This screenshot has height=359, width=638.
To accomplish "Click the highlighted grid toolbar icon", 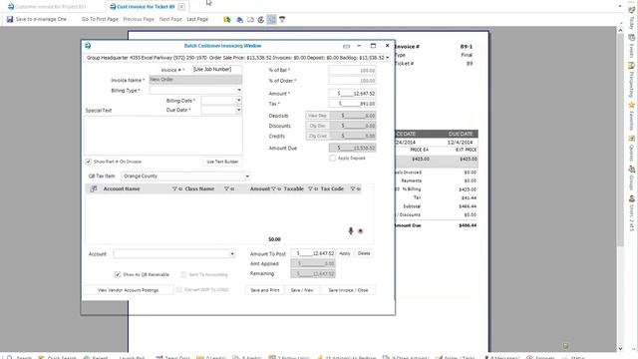I will [x=271, y=19].
